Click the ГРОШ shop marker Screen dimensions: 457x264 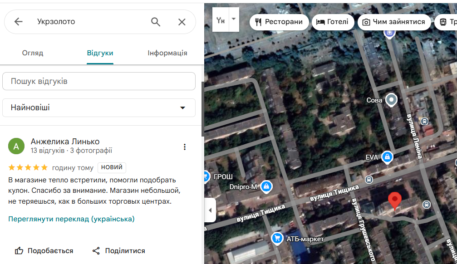tap(206, 176)
